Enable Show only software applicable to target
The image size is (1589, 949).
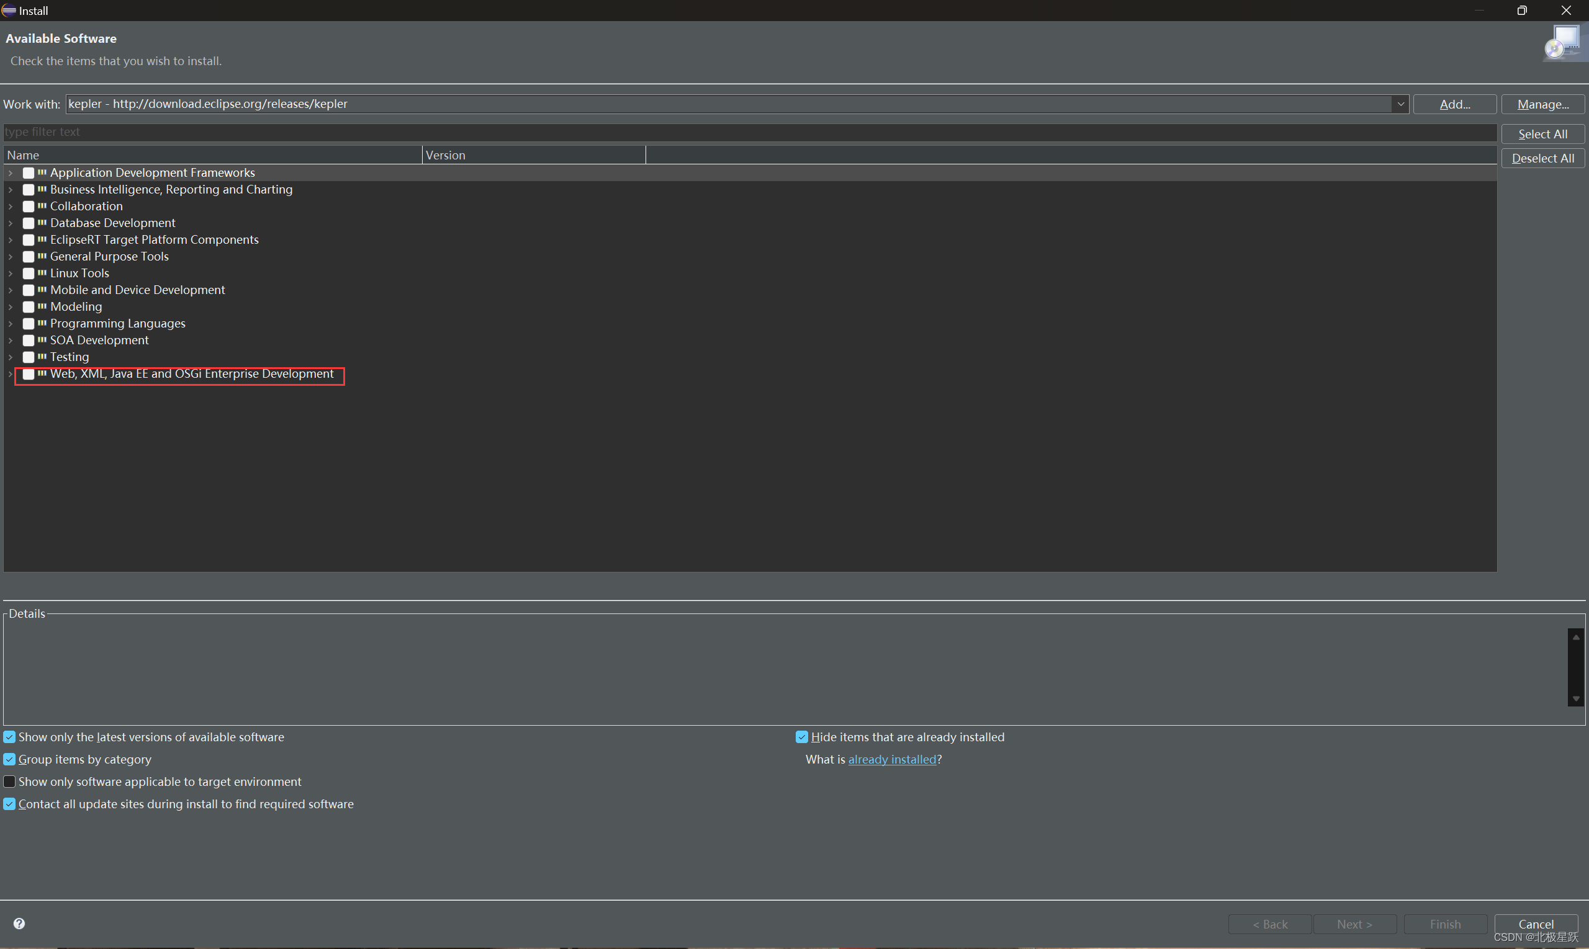coord(9,782)
